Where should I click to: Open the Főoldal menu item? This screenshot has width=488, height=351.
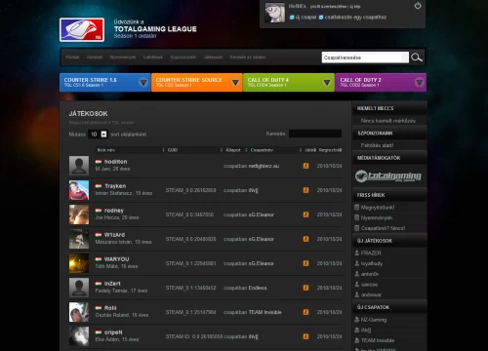click(72, 58)
